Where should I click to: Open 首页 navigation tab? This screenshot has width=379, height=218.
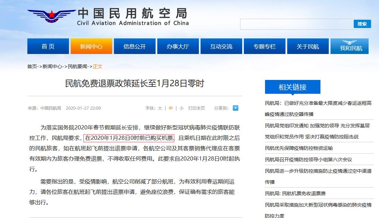pos(48,46)
